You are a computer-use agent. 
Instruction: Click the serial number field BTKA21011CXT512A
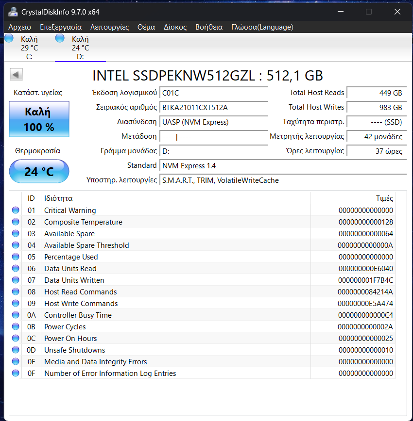coord(214,108)
